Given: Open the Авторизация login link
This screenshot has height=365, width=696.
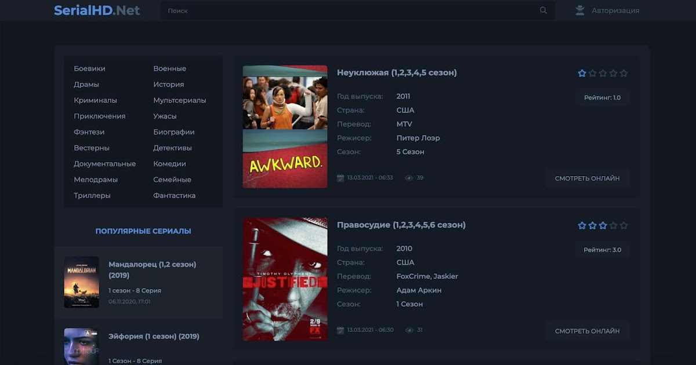Looking at the screenshot, I should 615,10.
